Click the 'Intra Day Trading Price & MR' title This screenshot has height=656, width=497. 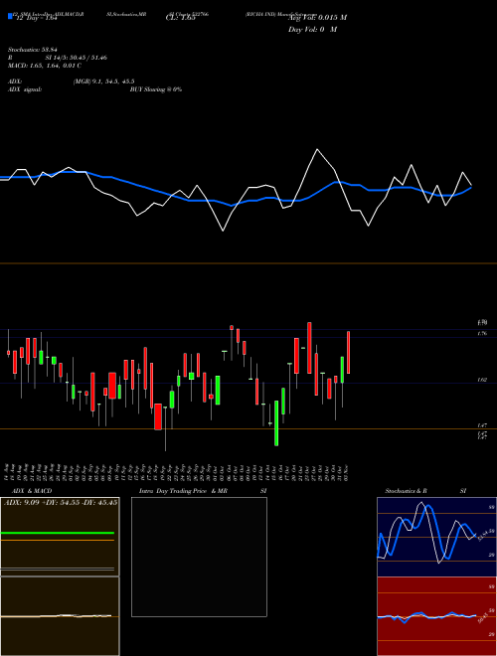click(183, 491)
